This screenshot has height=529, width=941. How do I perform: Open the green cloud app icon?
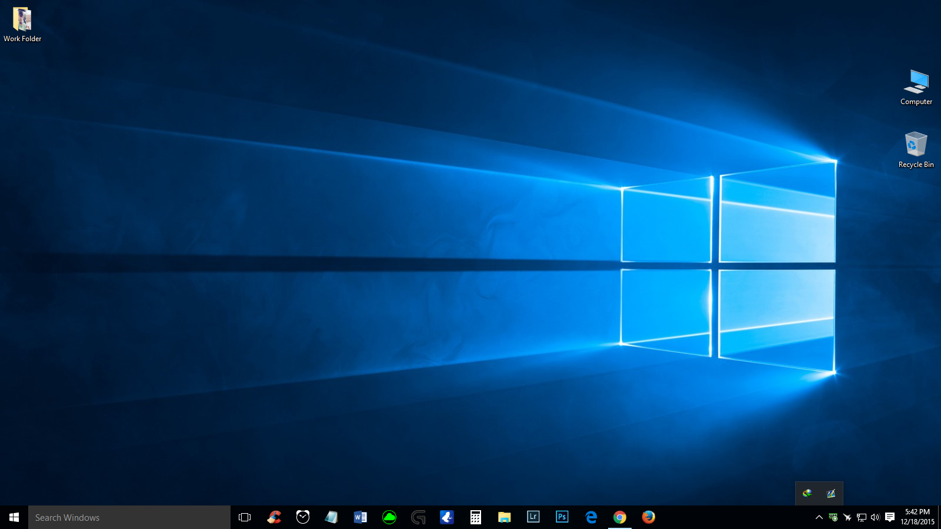point(389,517)
